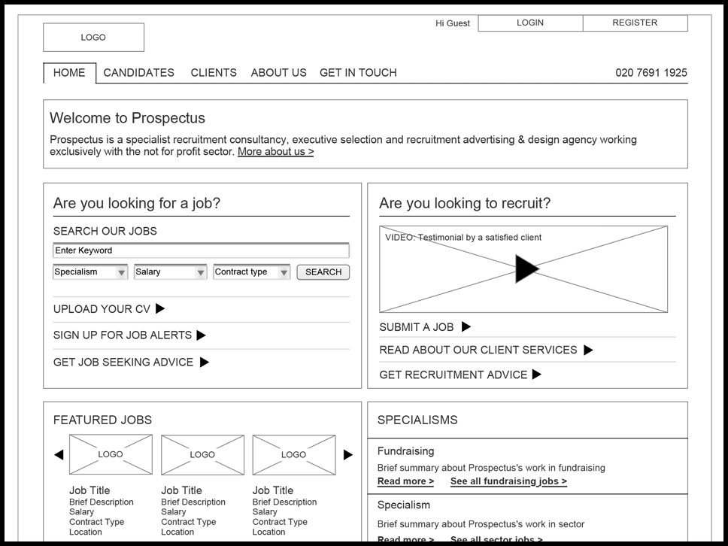Click the arrow beside Submit A Job

pos(466,327)
